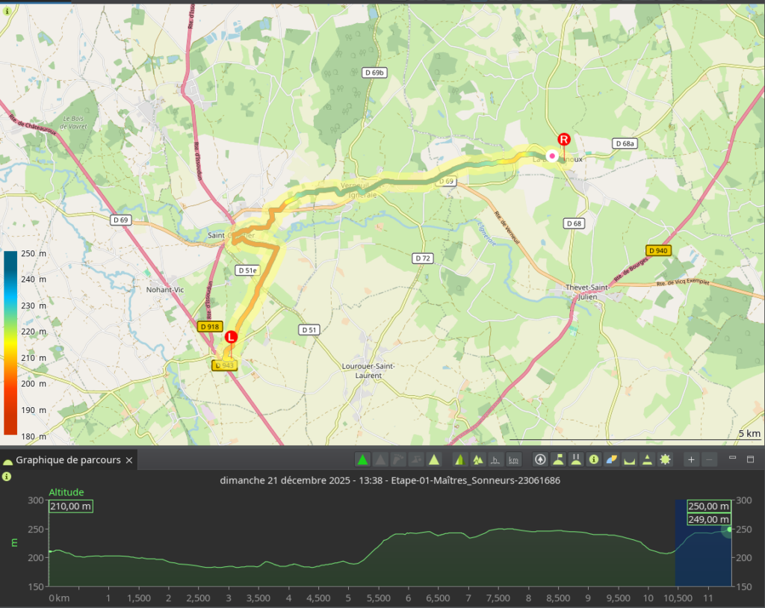Click the chart title with date
Viewport: 765px width, 608px height.
click(x=390, y=480)
